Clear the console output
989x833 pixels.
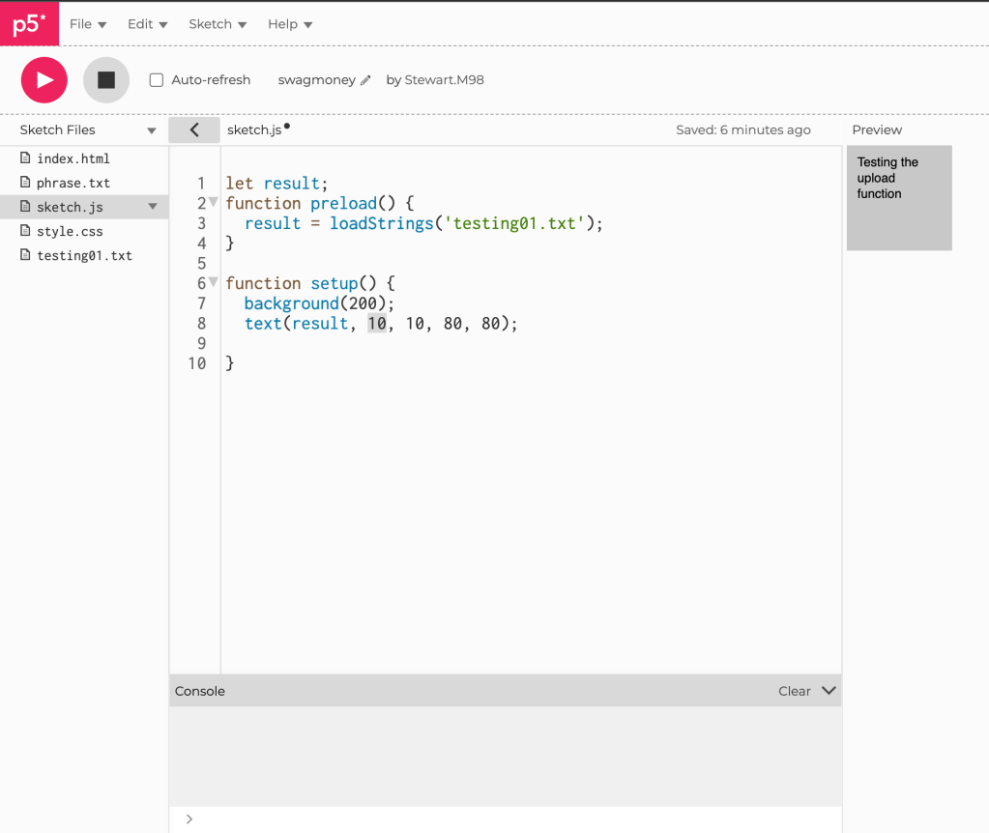point(794,691)
